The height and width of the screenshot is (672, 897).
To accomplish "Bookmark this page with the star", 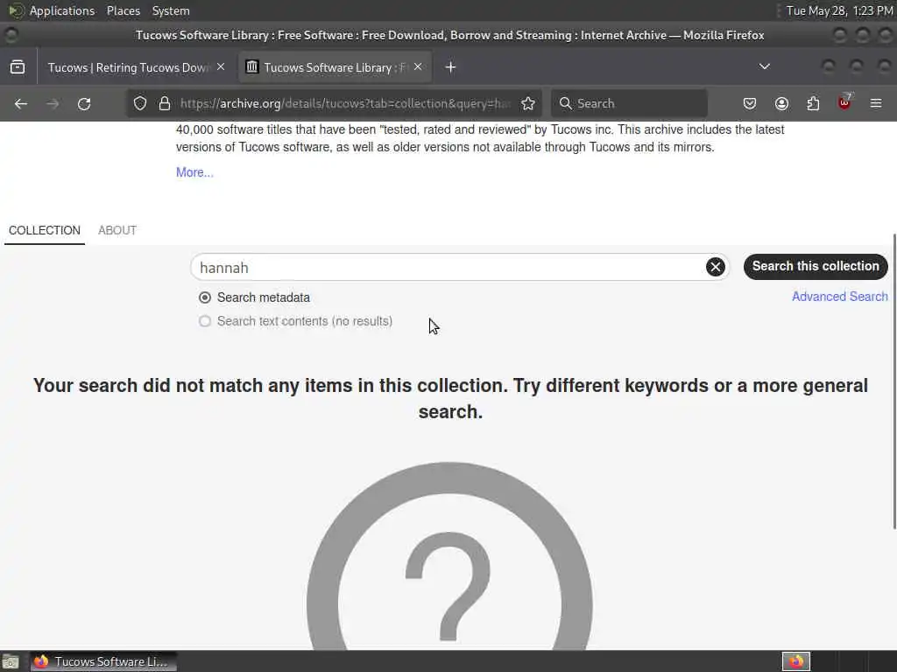I will coord(528,103).
